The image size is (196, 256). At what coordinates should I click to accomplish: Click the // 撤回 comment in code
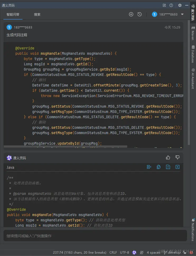(39, 80)
